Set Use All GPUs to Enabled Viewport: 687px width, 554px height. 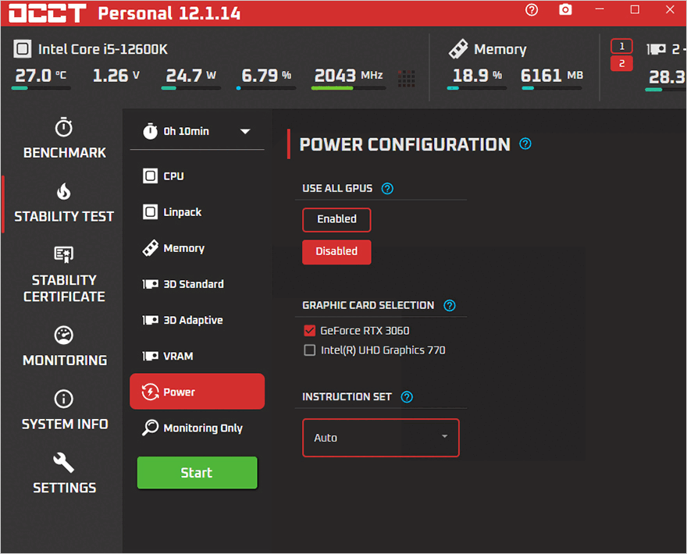(336, 219)
